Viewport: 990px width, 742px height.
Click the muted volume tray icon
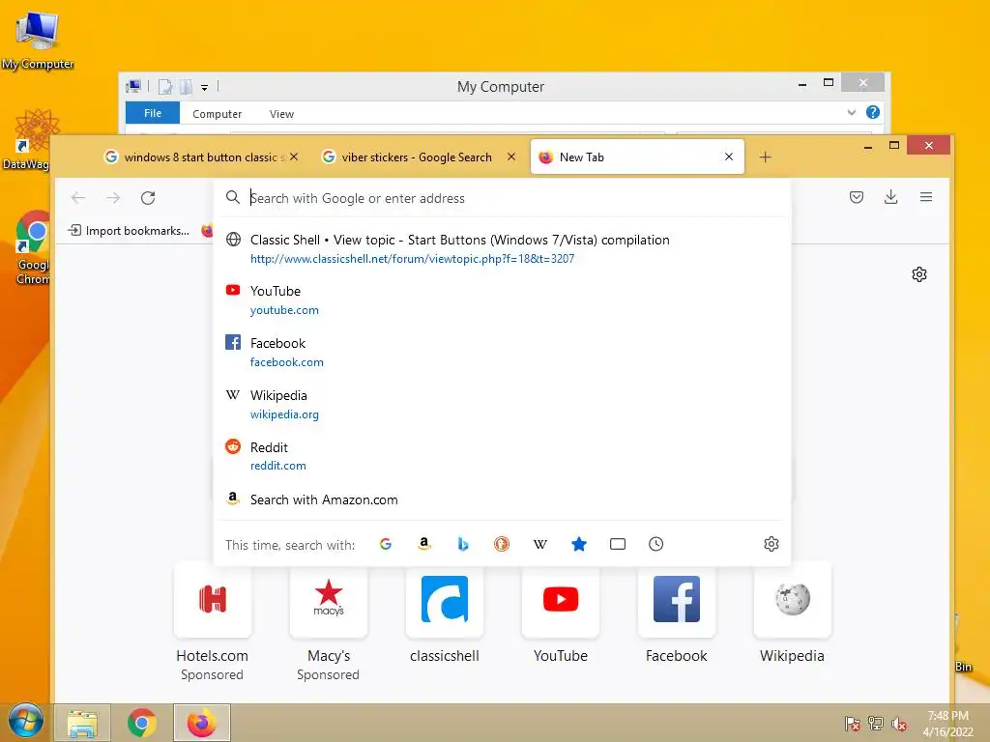tap(899, 724)
